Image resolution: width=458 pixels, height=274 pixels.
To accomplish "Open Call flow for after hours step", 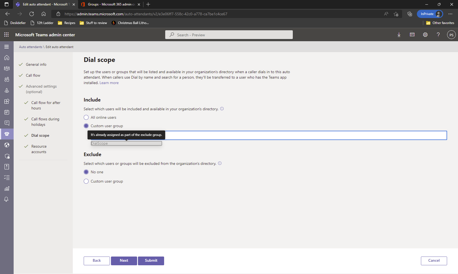I will [x=46, y=105].
